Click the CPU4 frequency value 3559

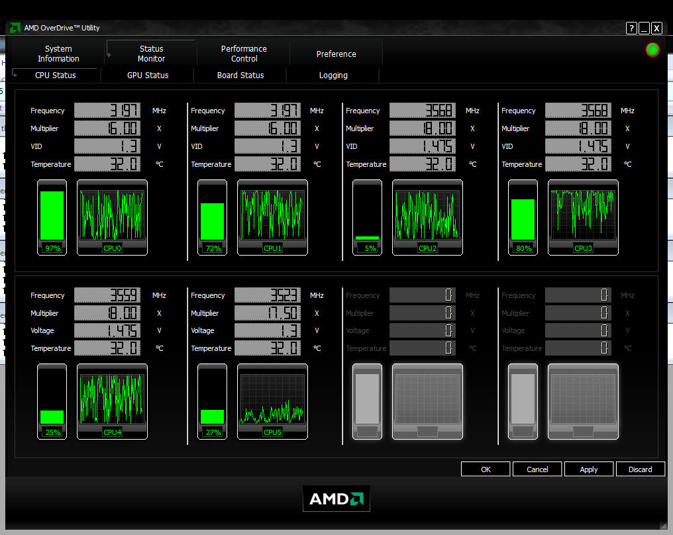coord(107,295)
